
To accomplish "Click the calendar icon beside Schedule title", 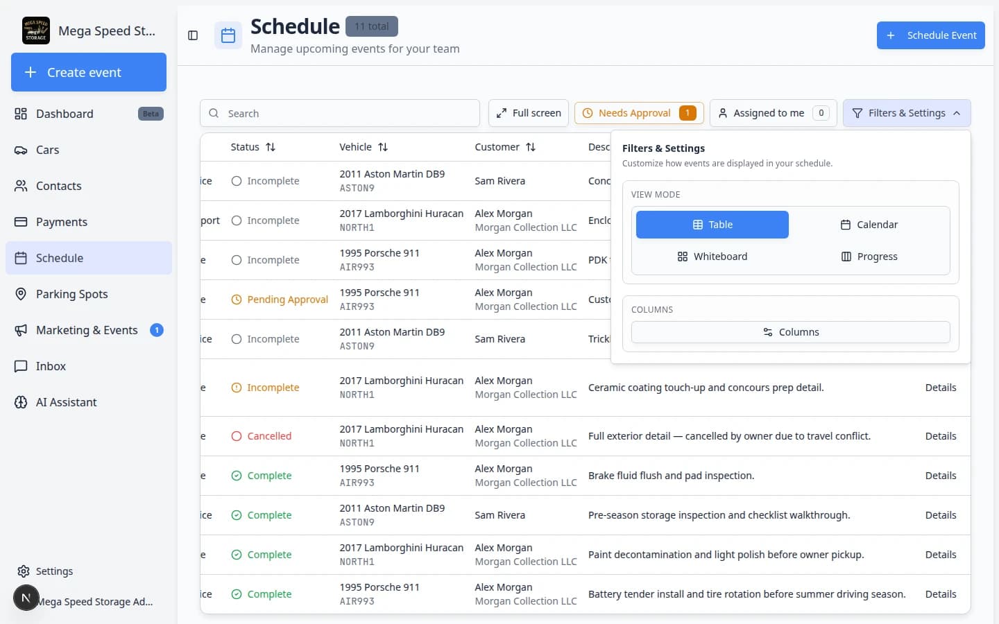I will point(228,35).
